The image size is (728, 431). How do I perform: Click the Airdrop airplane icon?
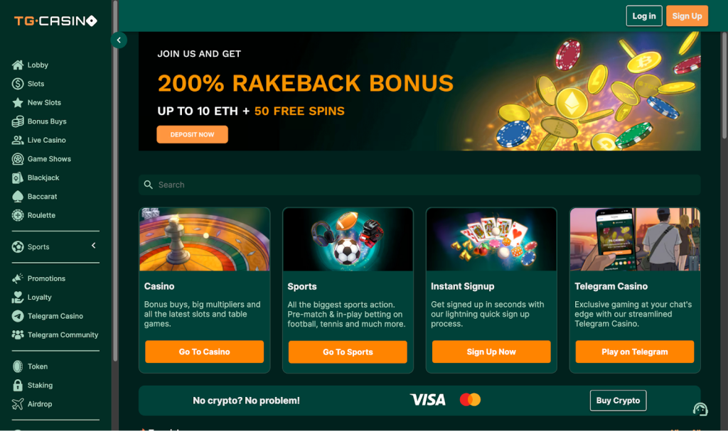click(x=18, y=404)
